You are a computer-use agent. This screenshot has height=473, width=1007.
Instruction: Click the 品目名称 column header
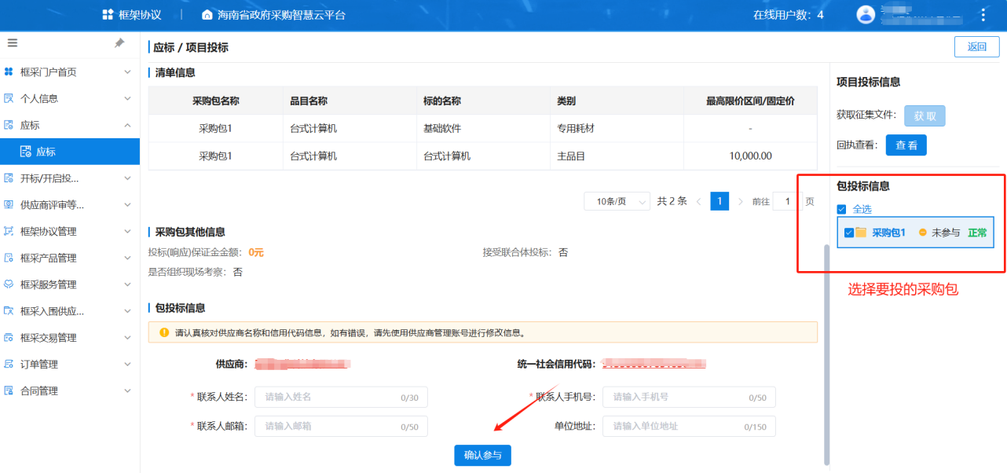[x=350, y=101]
